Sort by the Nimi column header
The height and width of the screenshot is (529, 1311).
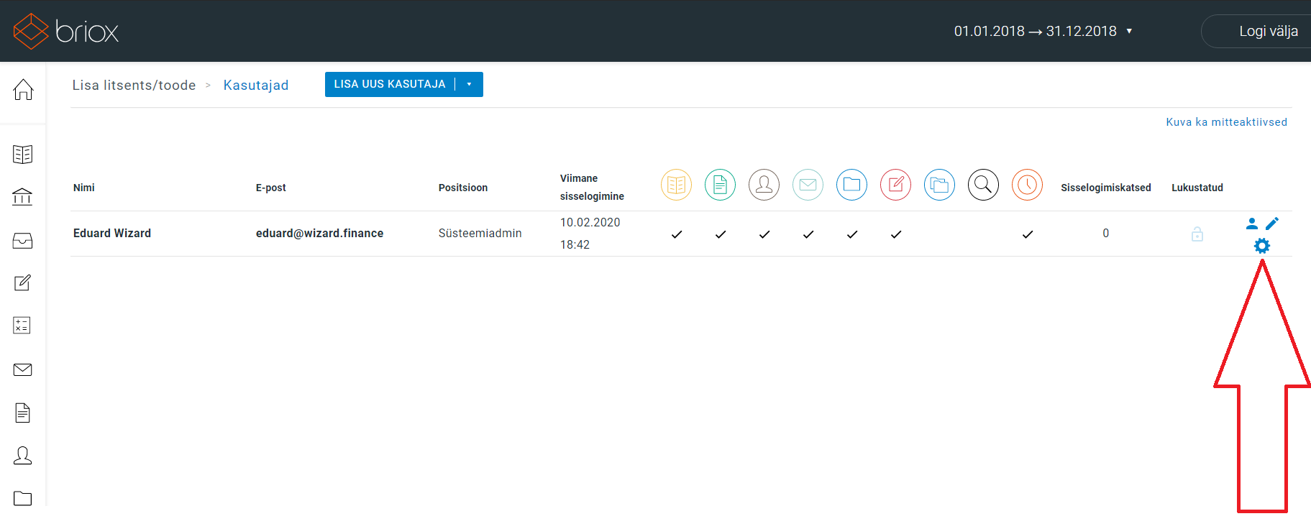[84, 188]
